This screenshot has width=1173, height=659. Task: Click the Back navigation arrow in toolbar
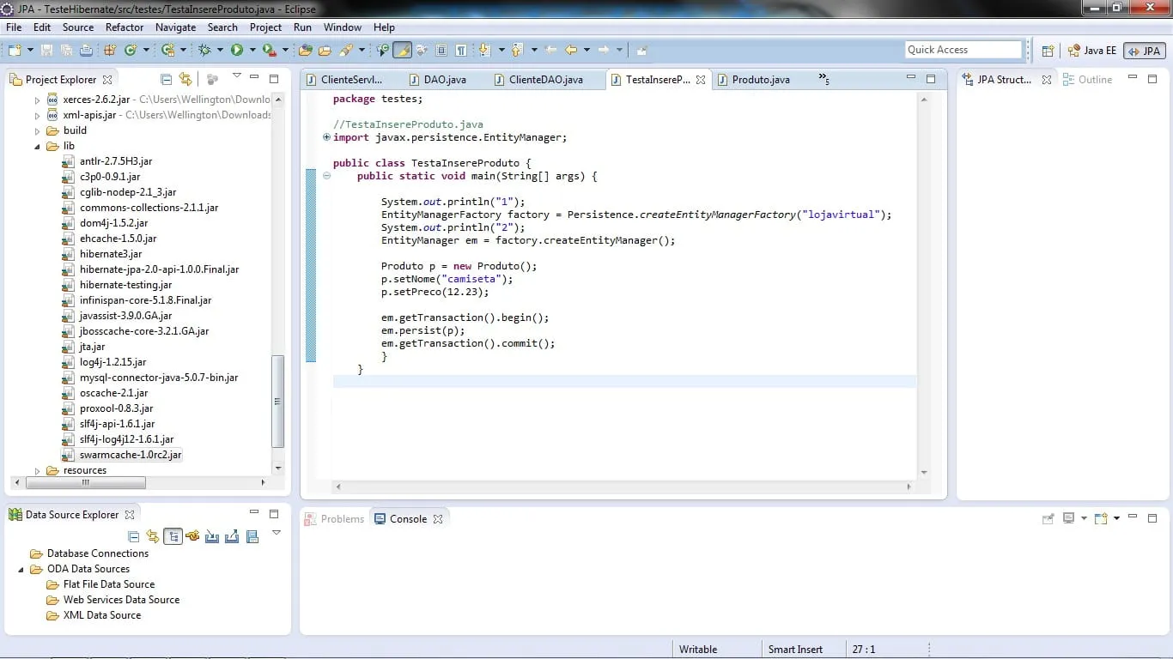(570, 51)
